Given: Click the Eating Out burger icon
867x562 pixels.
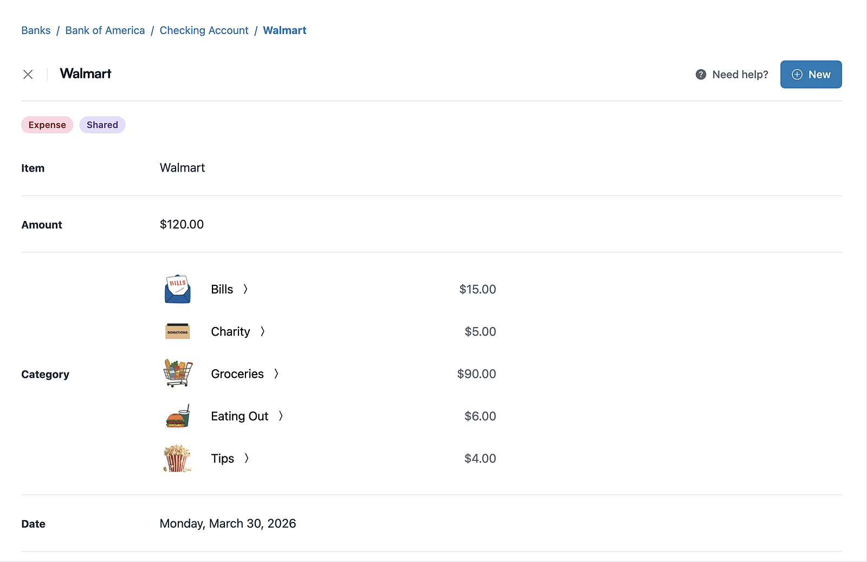Looking at the screenshot, I should [x=177, y=416].
